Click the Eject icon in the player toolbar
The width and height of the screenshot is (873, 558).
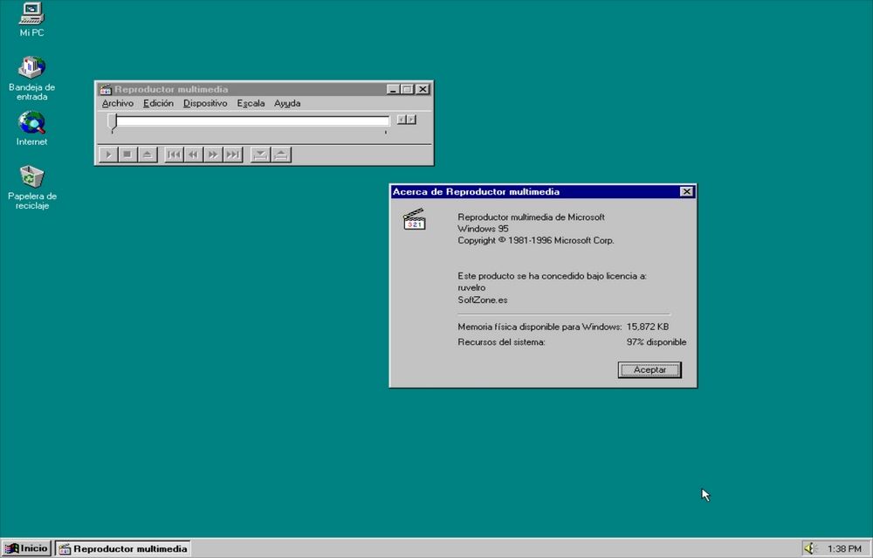[148, 155]
